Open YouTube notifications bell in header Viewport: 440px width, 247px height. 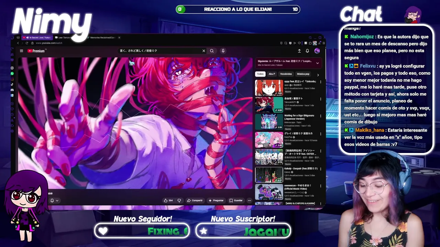307,51
